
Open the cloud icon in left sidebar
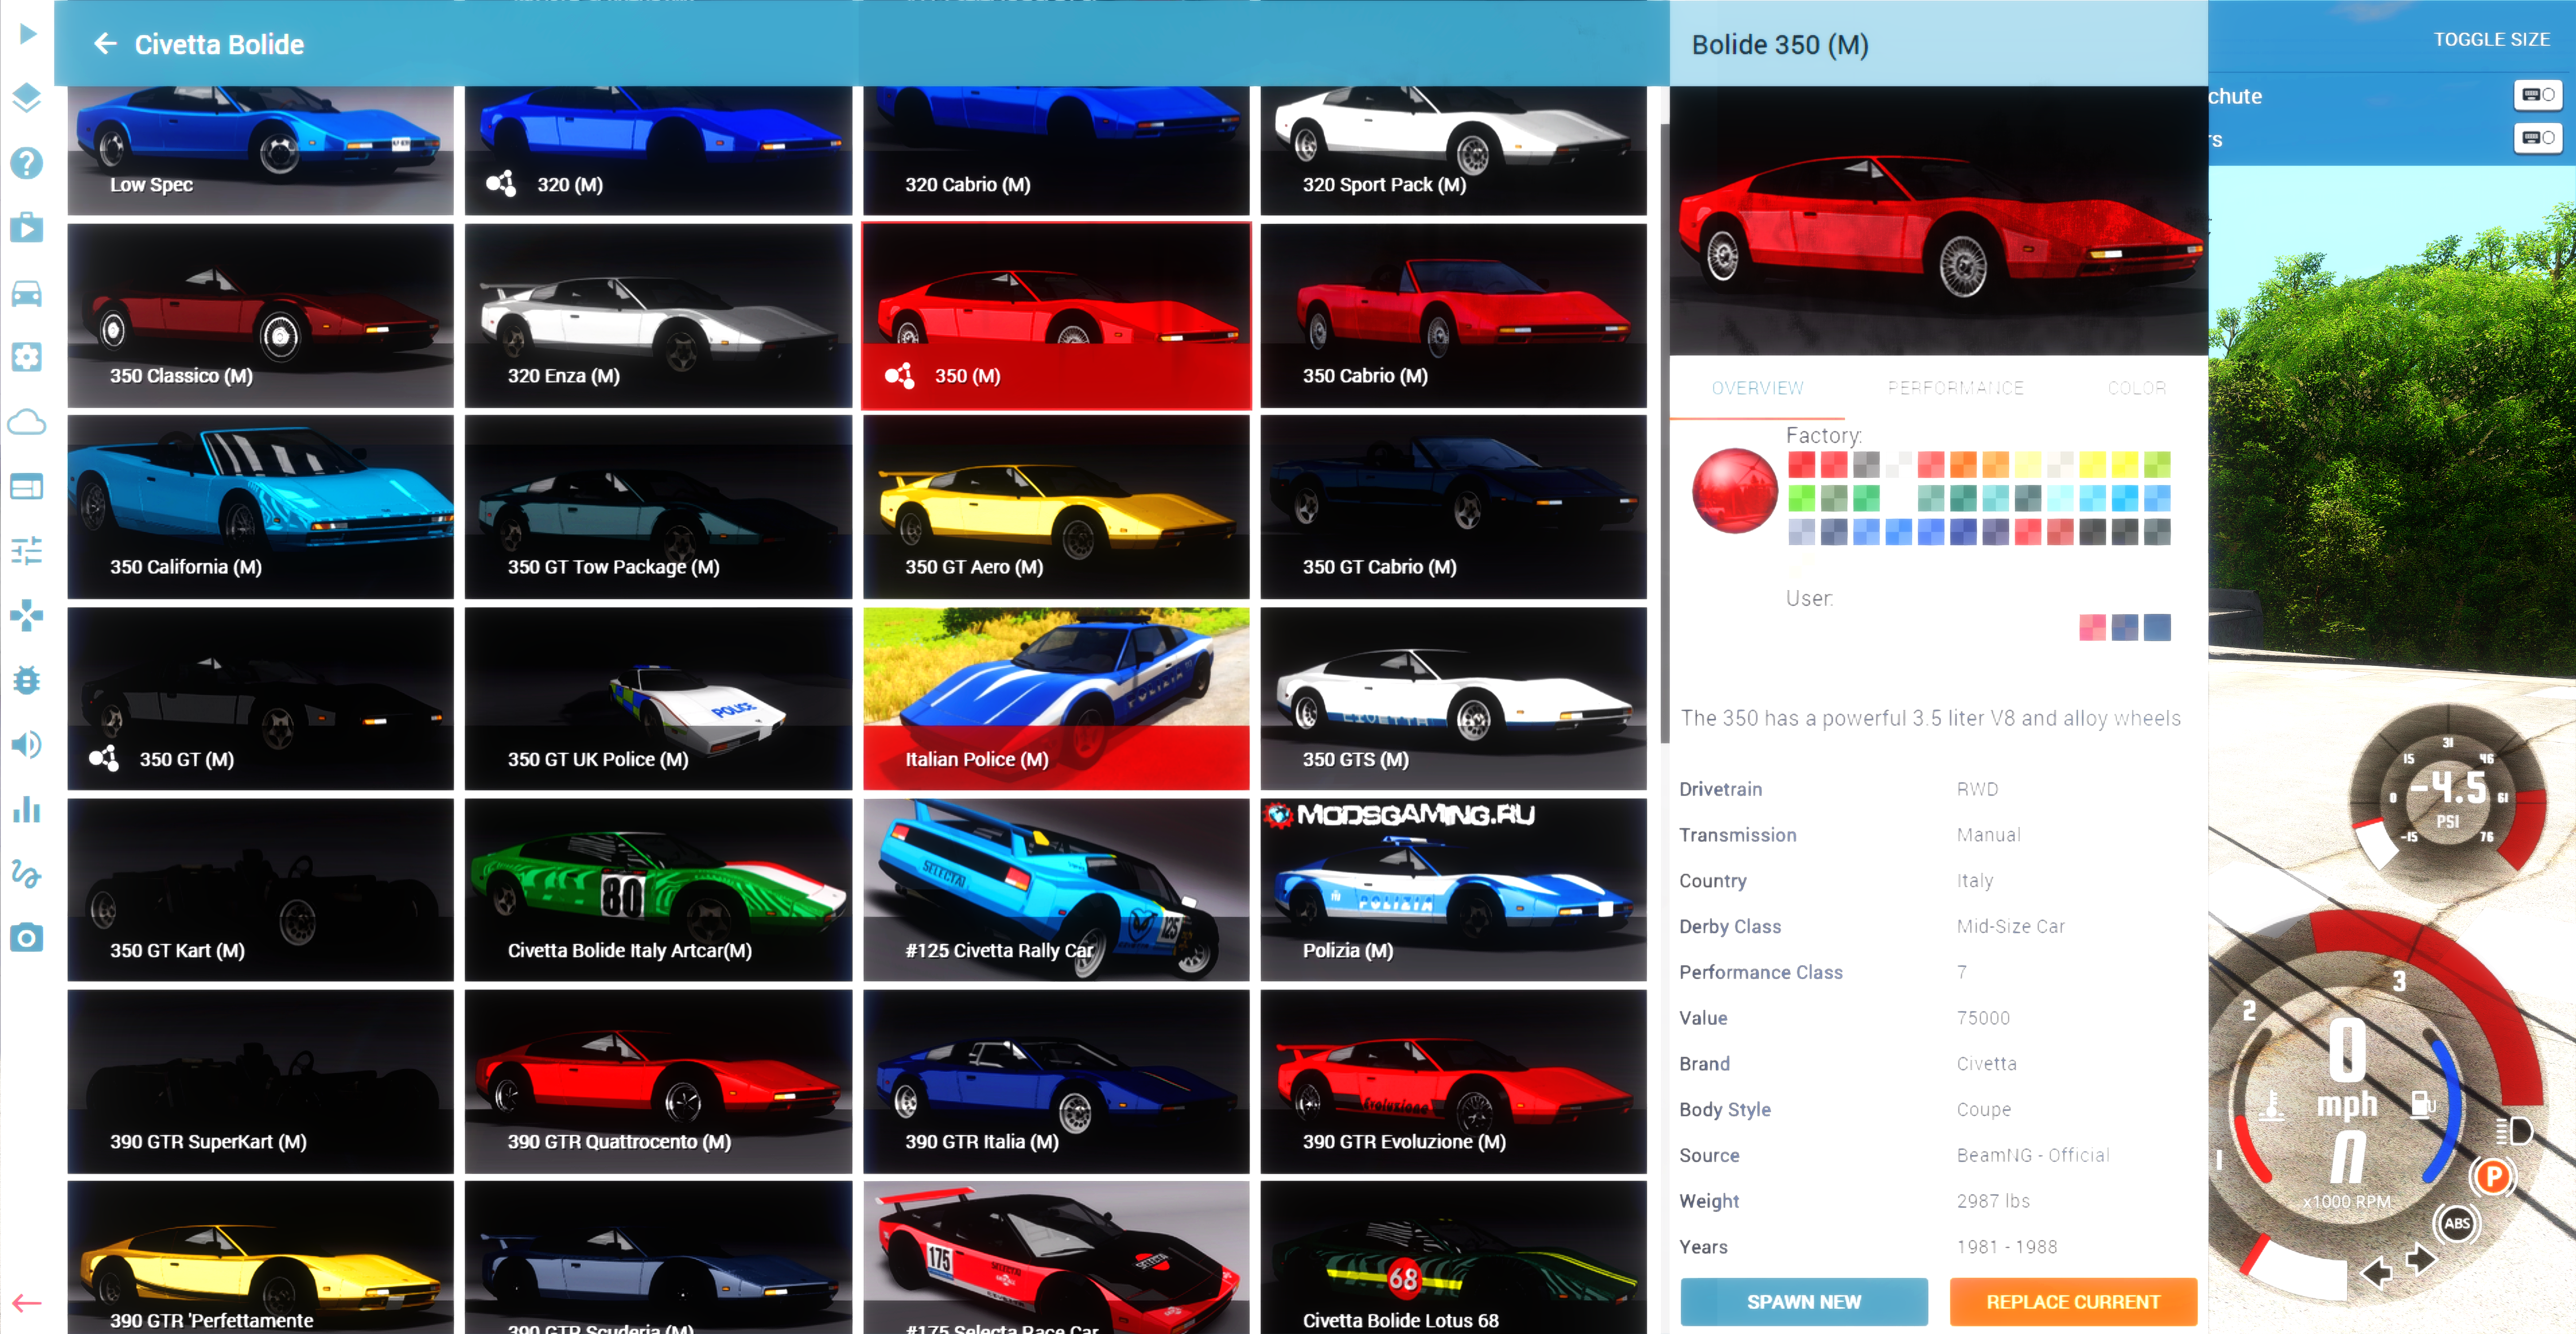(27, 422)
